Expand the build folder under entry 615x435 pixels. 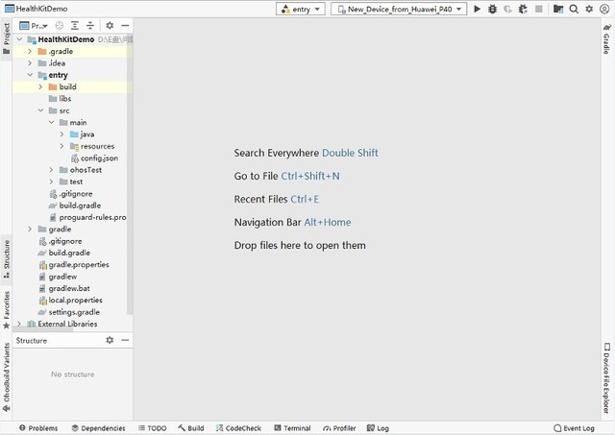(40, 86)
